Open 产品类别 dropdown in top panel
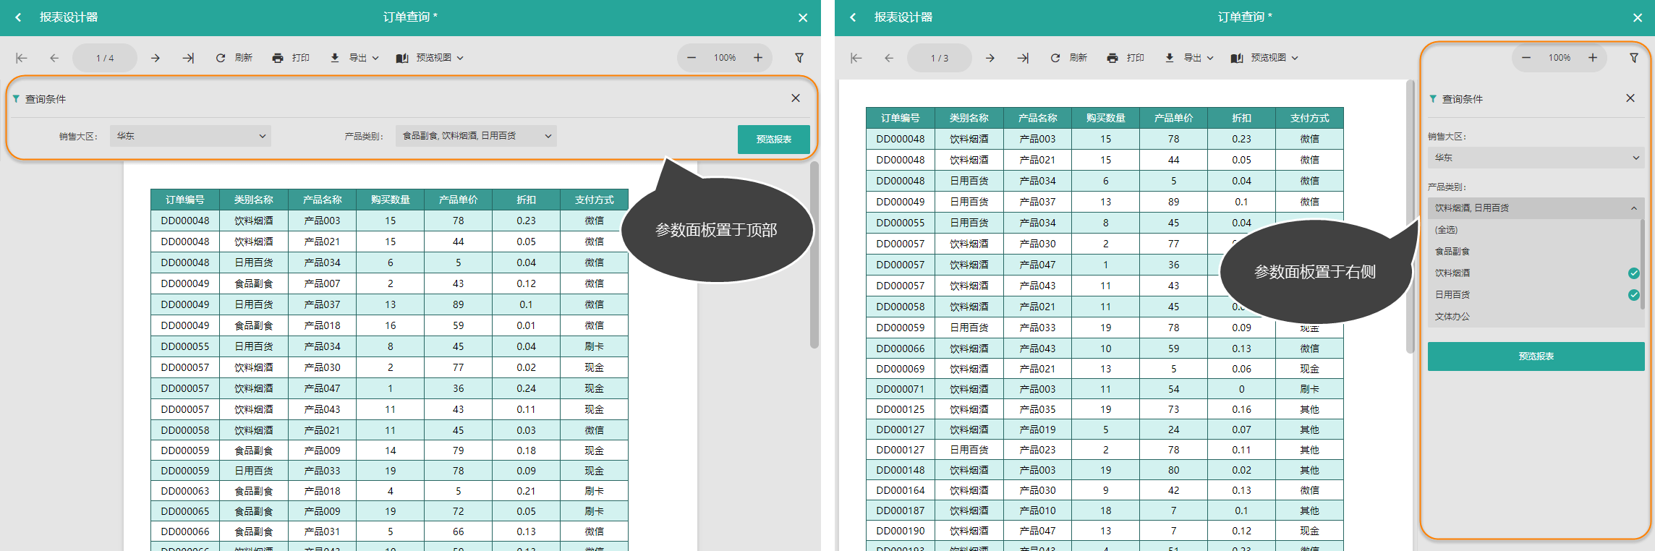The image size is (1655, 551). (476, 136)
